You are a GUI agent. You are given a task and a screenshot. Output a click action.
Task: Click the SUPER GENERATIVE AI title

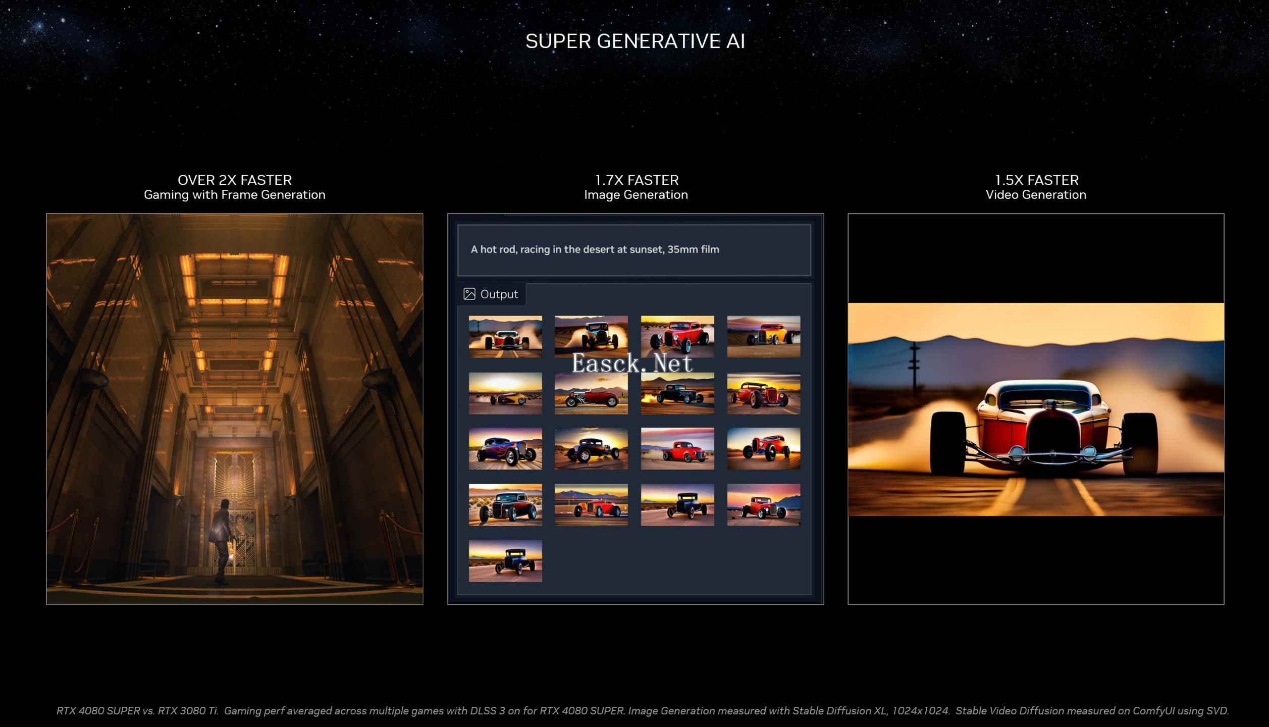[635, 41]
